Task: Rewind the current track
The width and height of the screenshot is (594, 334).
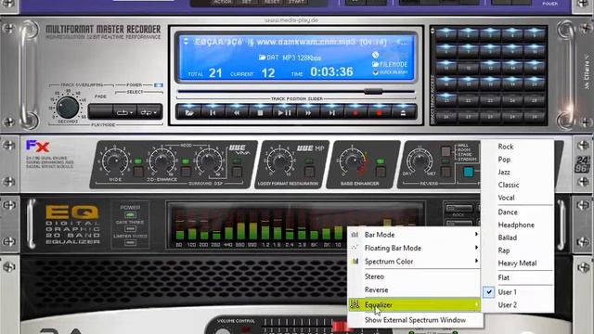Action: pos(237,112)
